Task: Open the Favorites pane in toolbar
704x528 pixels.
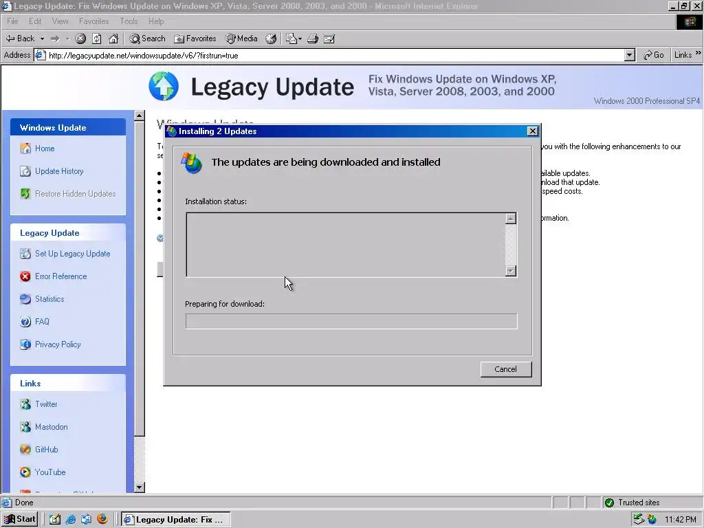Action: 195,38
